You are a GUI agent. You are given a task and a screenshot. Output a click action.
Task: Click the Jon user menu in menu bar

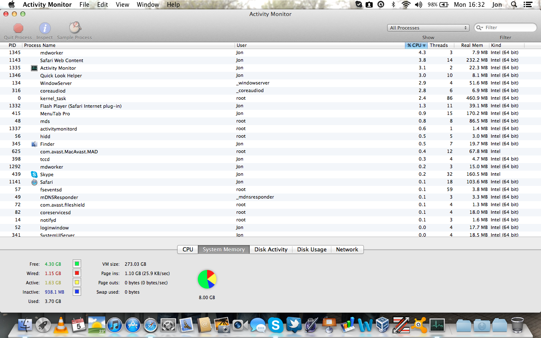[497, 5]
